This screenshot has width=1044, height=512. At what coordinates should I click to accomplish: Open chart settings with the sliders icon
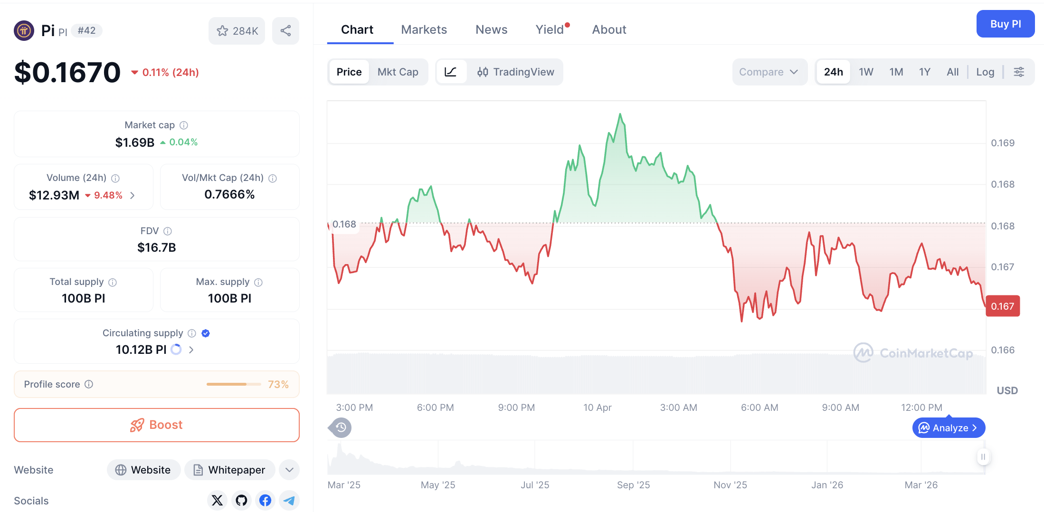pos(1019,72)
